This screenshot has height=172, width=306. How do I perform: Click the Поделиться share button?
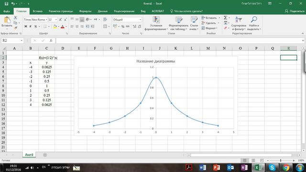point(295,11)
